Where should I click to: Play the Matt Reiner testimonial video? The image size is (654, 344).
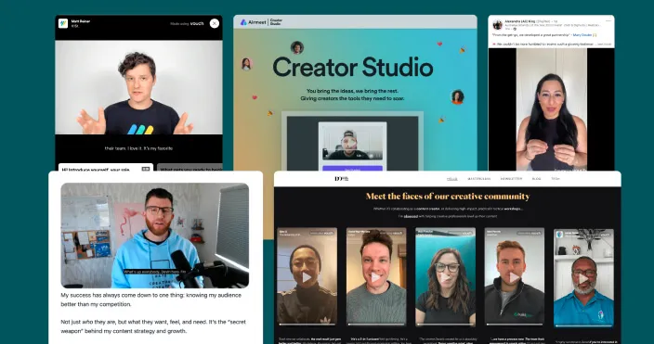[139, 87]
